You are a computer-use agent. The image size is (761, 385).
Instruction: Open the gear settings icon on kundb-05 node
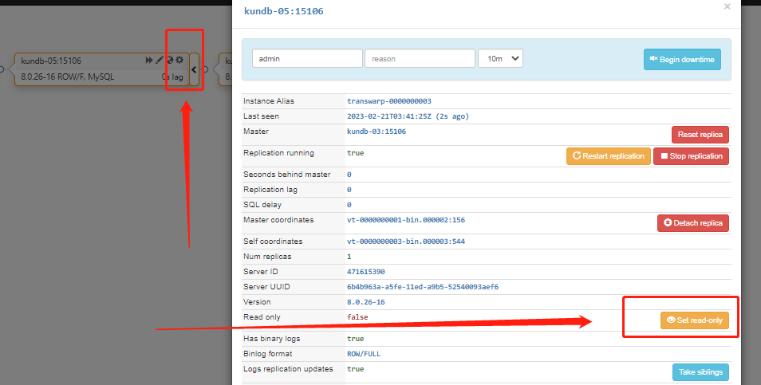click(x=179, y=61)
